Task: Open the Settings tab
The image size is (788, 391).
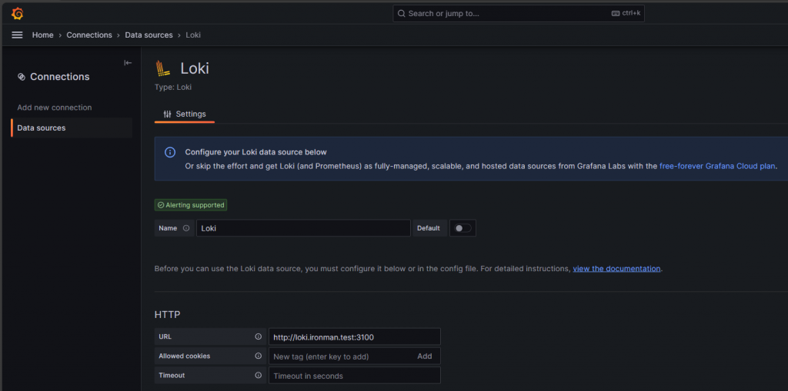Action: [x=185, y=114]
